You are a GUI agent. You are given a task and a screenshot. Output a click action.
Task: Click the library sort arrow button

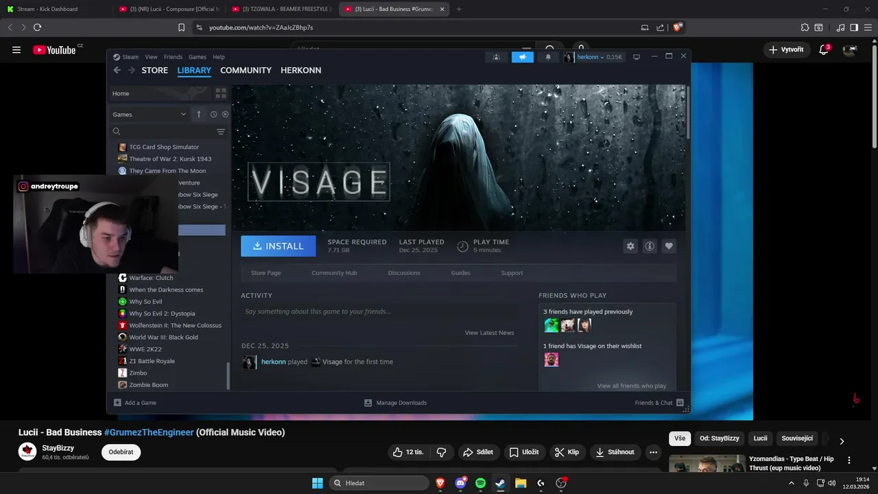[x=199, y=115]
